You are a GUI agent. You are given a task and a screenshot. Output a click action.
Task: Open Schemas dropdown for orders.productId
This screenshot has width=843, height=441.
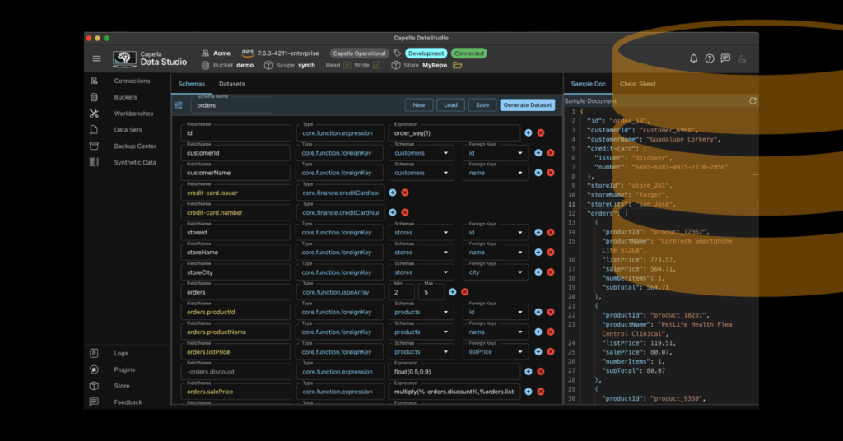[x=421, y=312]
